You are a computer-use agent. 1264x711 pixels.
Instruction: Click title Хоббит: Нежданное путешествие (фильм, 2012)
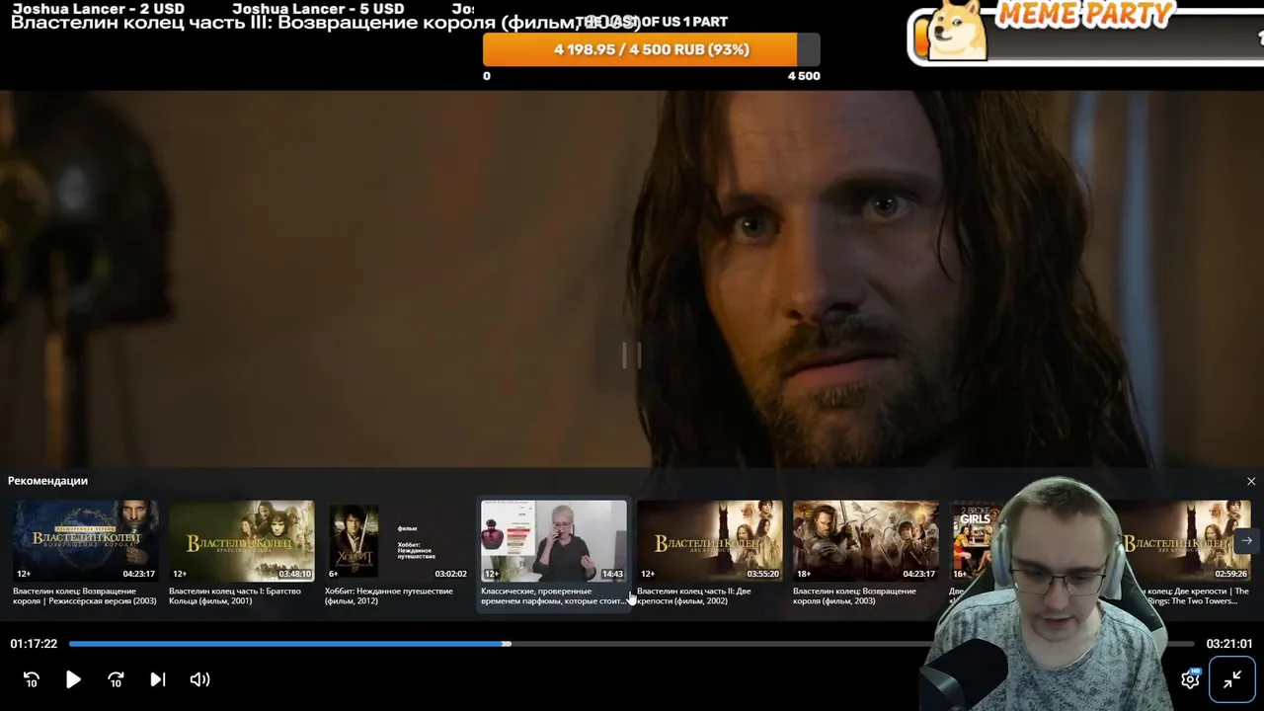coord(389,595)
